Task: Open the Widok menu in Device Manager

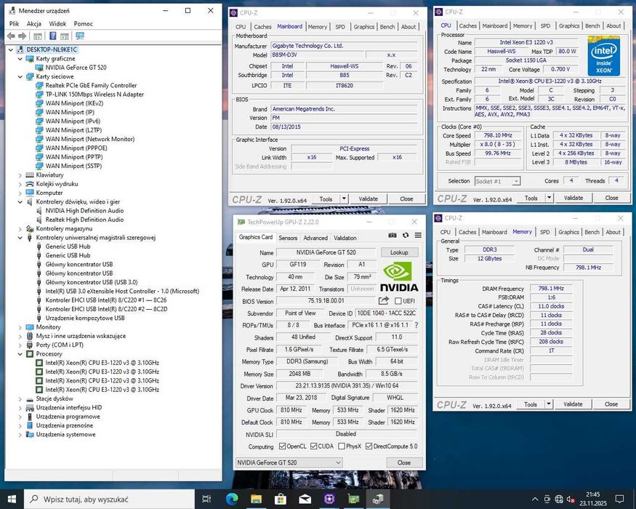Action: tap(57, 23)
